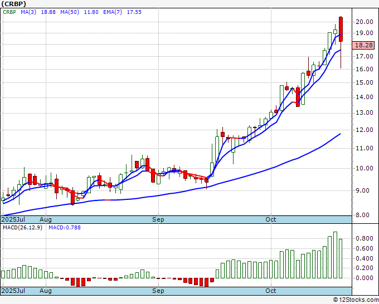
Task: Click the 2025Jul label on price chart axis
Action: coord(13,219)
